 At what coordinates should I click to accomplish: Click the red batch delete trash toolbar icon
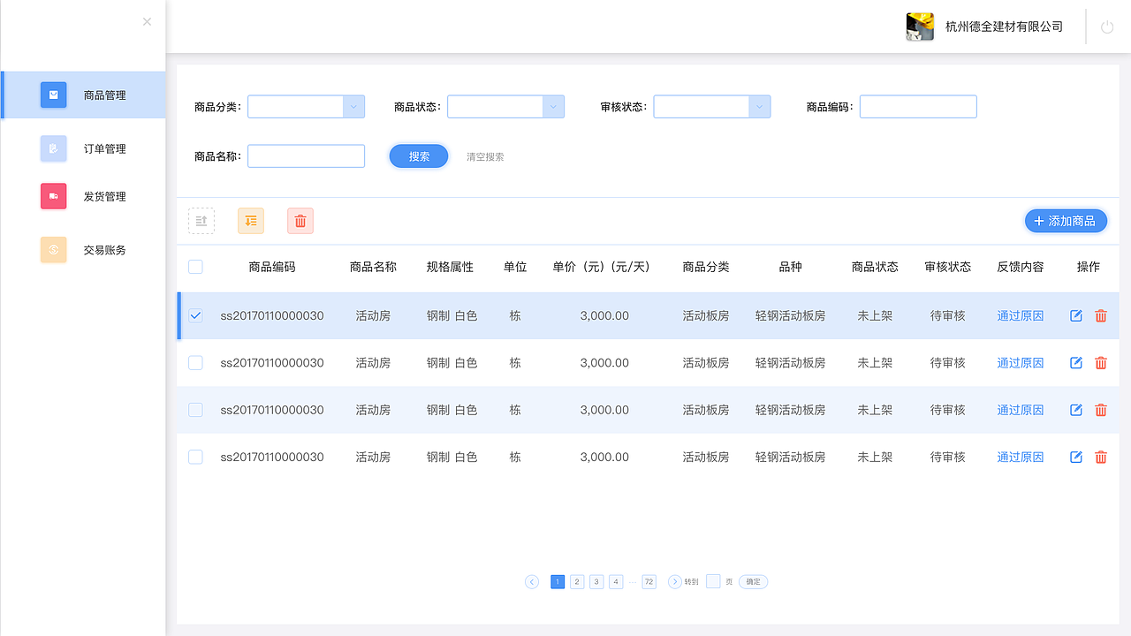coord(300,221)
